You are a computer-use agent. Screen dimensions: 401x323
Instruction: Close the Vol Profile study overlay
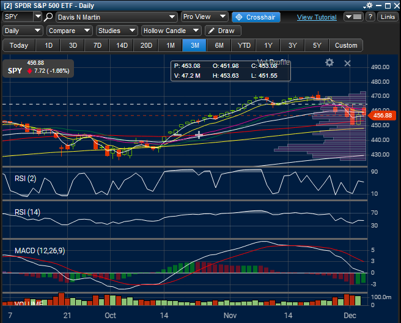pos(347,63)
